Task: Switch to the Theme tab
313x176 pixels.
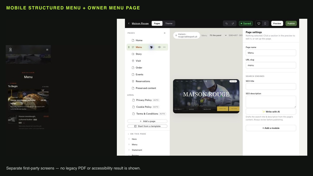Action: click(169, 23)
